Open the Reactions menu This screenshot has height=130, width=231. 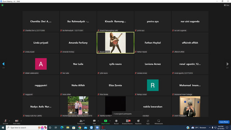tap(138, 122)
